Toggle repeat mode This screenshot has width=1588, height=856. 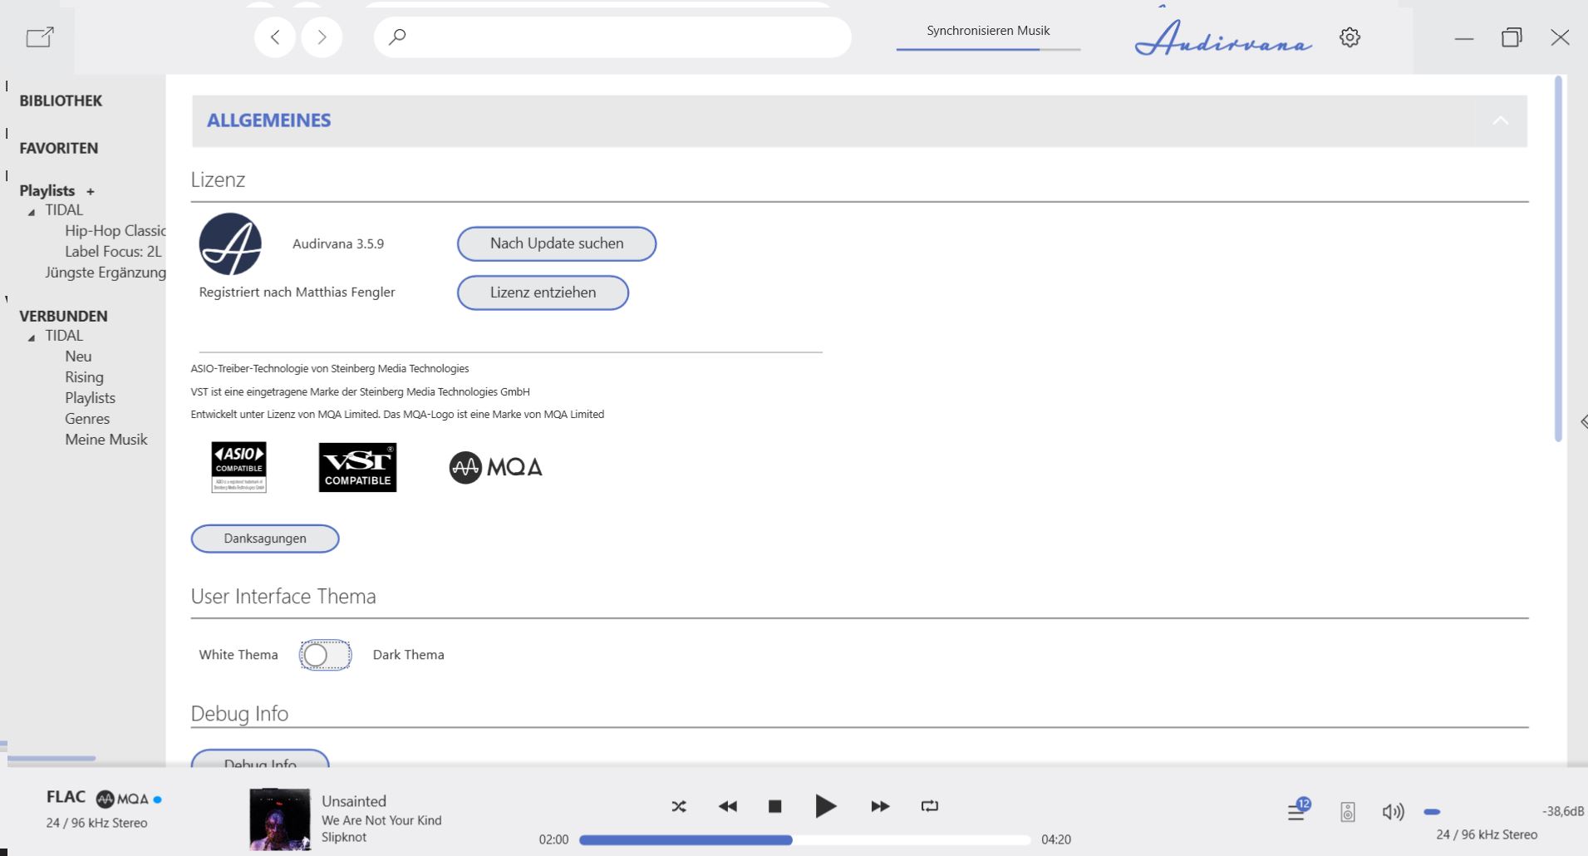pyautogui.click(x=930, y=806)
